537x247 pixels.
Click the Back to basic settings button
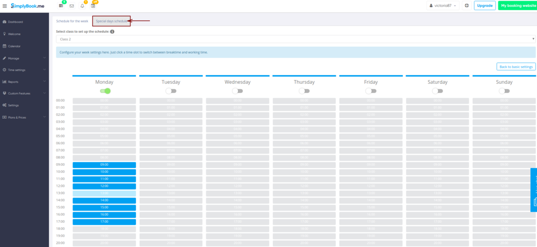coord(516,67)
